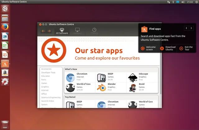This screenshot has height=130, width=199.
Task: Open the Graphics category
Action: [x=45, y=87]
